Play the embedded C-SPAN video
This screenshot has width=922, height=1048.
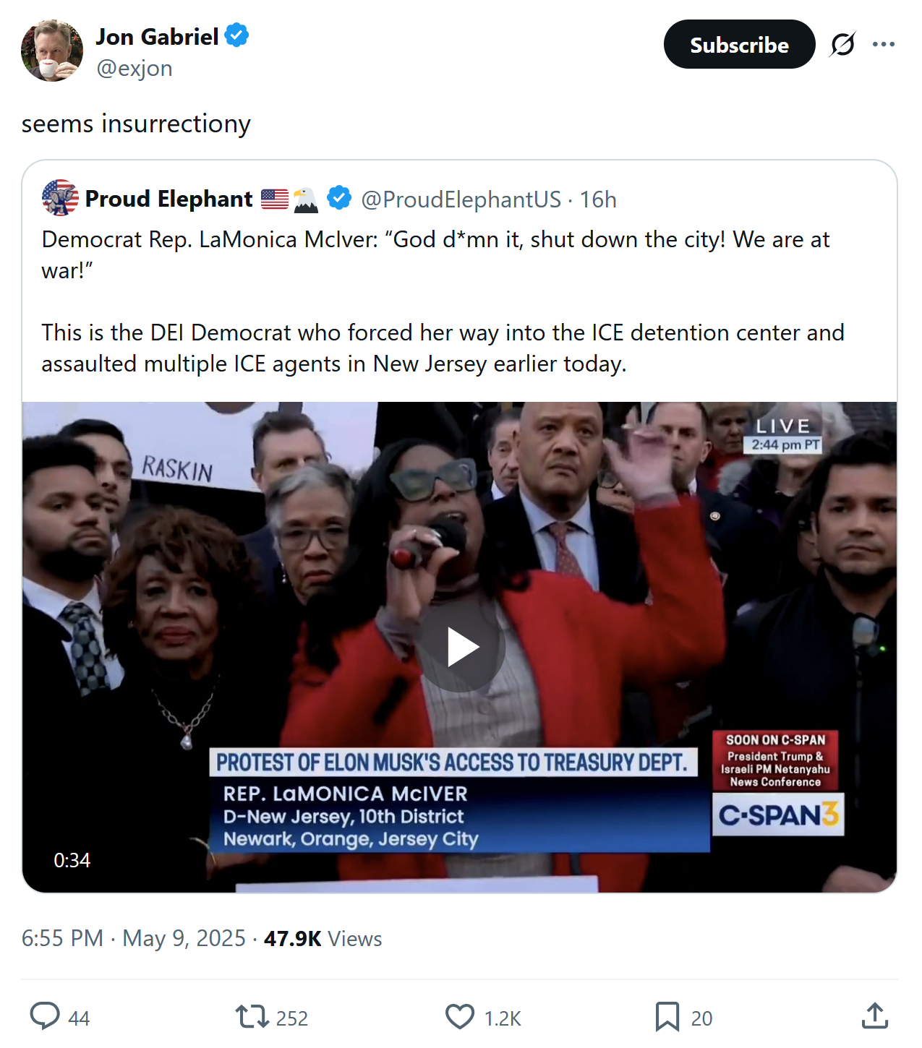coord(462,647)
